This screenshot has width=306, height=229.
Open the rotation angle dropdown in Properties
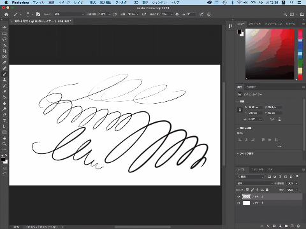tap(255, 120)
